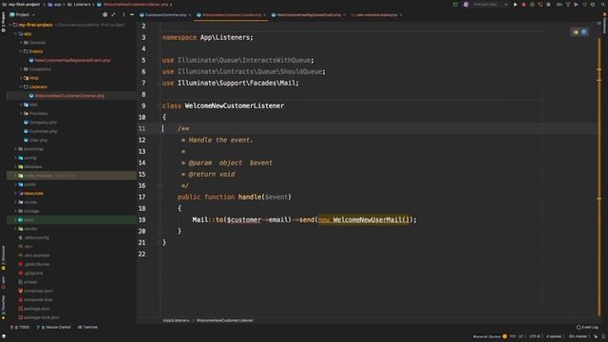Open the TODO tool window

click(20, 327)
